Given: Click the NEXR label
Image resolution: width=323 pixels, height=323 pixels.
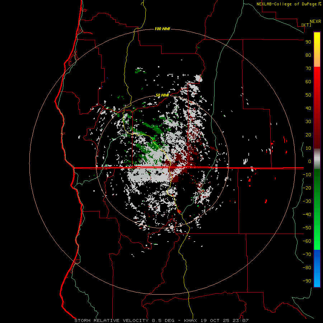Looking at the screenshot, I should (315, 22).
